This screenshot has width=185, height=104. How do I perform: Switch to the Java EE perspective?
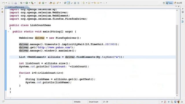tap(178, 3)
